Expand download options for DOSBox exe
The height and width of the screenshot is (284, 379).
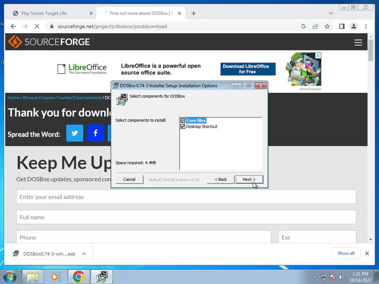coord(84,254)
